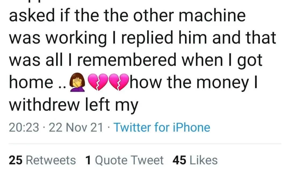Click the divider line below the timestamp

pyautogui.click(x=145, y=144)
